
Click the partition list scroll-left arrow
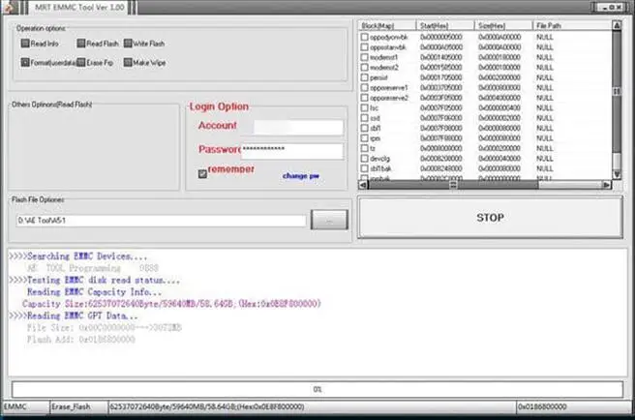(x=363, y=185)
